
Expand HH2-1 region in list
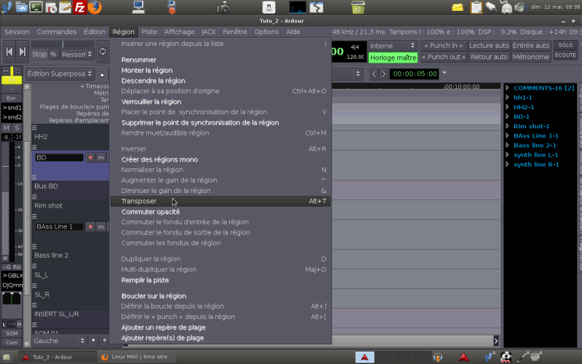pos(507,107)
